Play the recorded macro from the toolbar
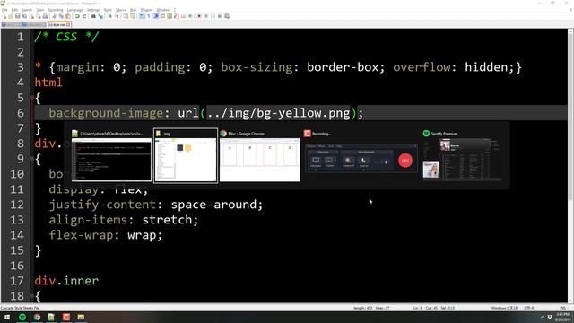Screen dimensions: 574x323 click(x=213, y=16)
